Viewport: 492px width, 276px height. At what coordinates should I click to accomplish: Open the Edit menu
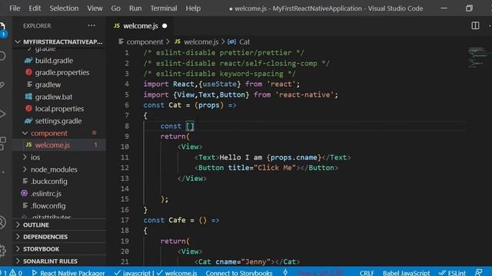tap(35, 8)
